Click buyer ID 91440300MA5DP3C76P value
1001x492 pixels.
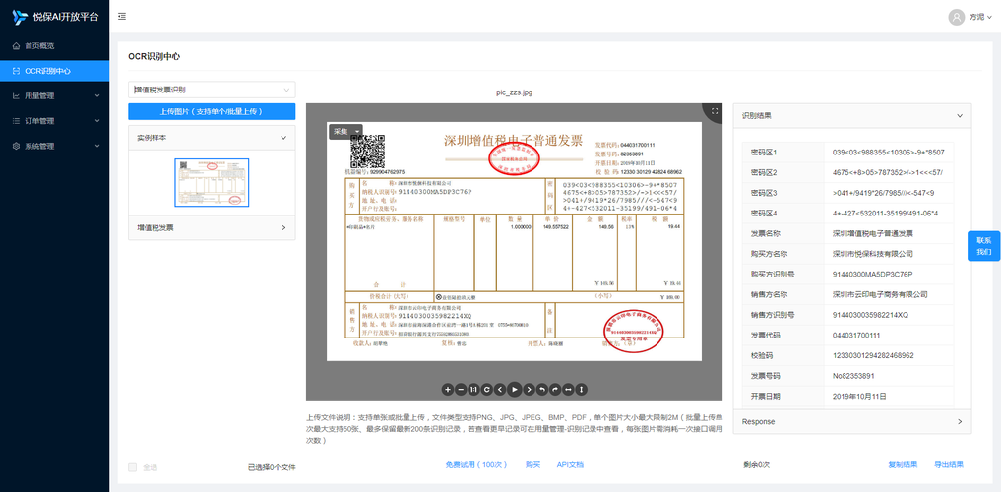pos(873,274)
